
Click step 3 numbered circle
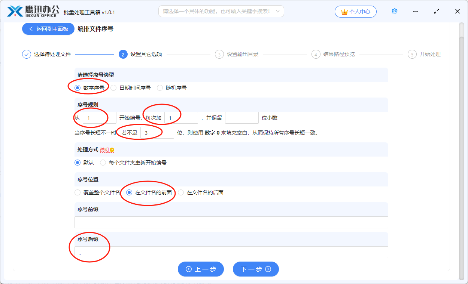point(219,54)
